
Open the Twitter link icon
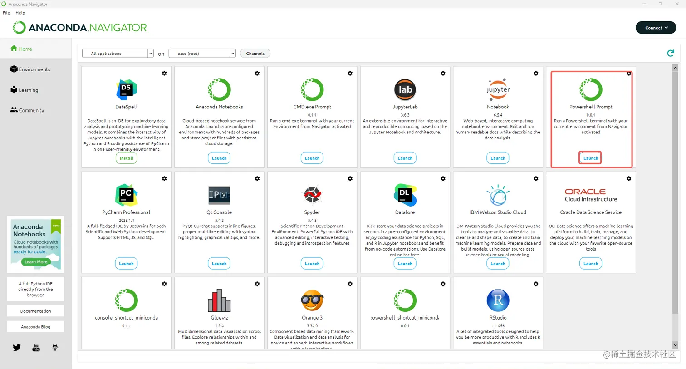[x=17, y=348]
